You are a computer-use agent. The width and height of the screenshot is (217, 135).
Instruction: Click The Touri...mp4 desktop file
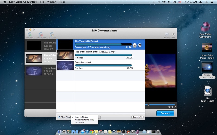coord(208,94)
